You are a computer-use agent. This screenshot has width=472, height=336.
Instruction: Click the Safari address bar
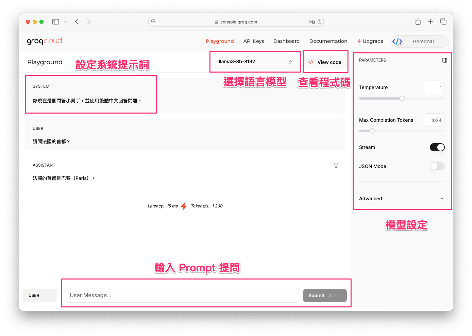pyautogui.click(x=236, y=22)
